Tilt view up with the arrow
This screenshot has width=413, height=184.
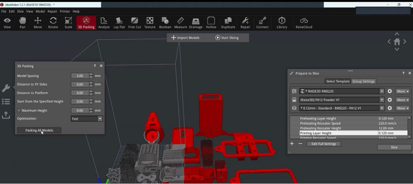point(397,34)
